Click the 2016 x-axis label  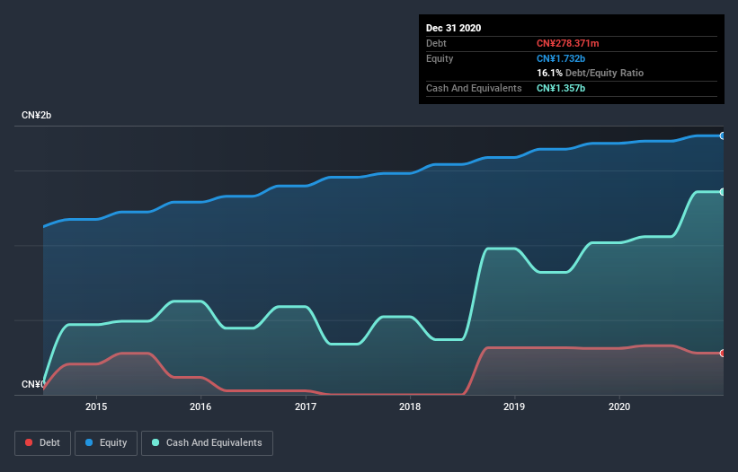click(x=200, y=406)
